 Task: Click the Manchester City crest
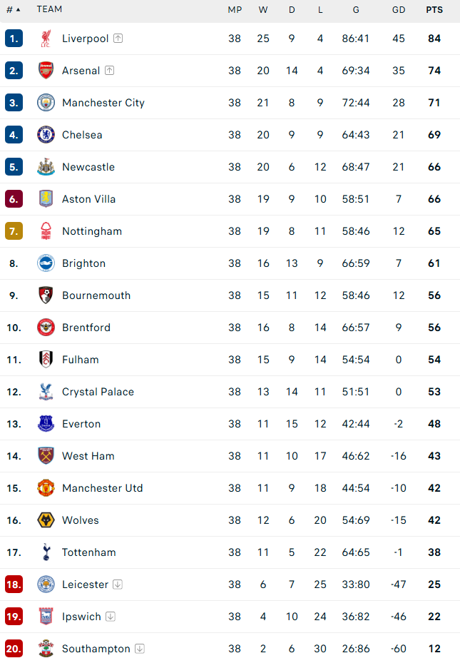(46, 103)
